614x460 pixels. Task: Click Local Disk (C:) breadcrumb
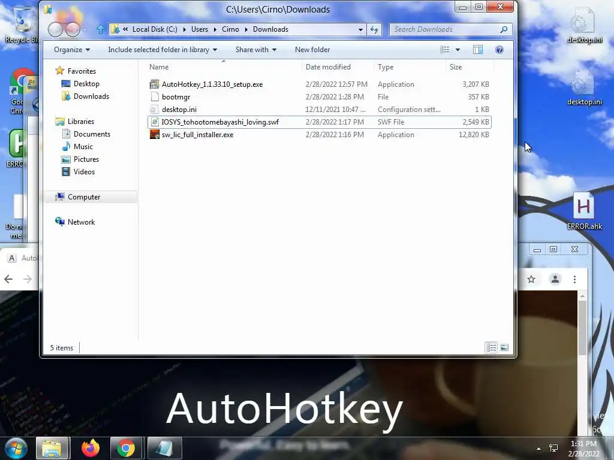pos(155,29)
